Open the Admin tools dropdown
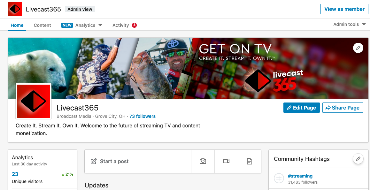Viewport: 370px width, 190px height. click(350, 24)
